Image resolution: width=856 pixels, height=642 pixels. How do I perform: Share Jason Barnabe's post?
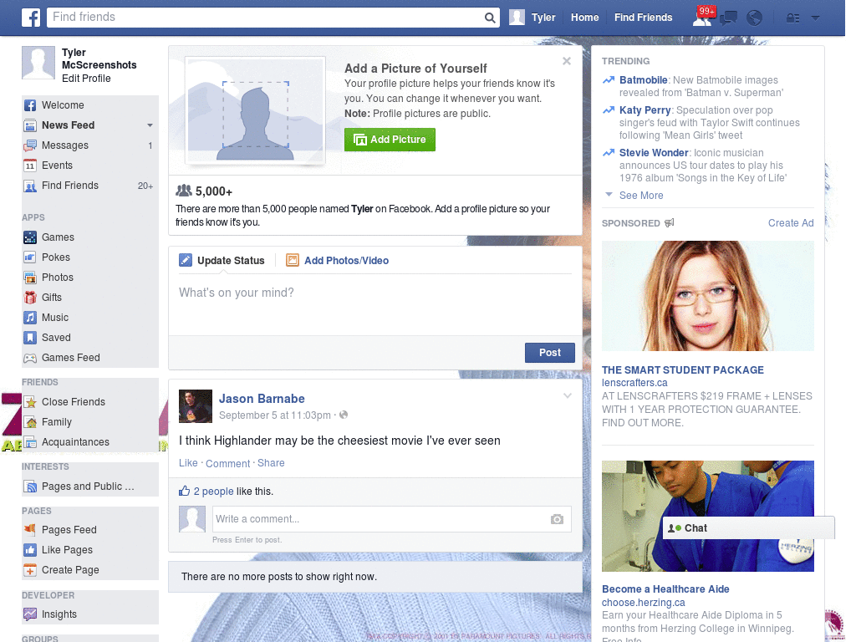(271, 463)
